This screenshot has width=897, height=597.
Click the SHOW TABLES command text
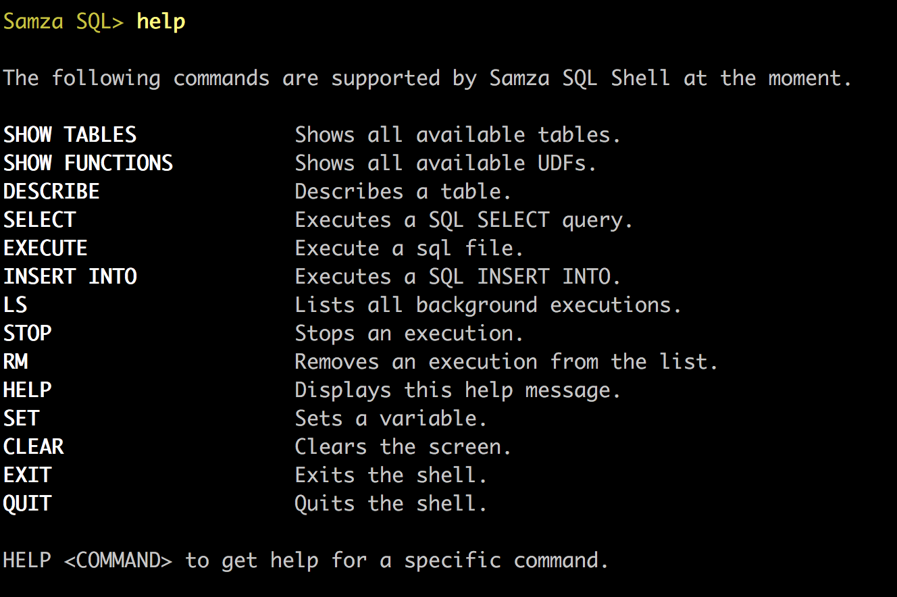tap(70, 135)
